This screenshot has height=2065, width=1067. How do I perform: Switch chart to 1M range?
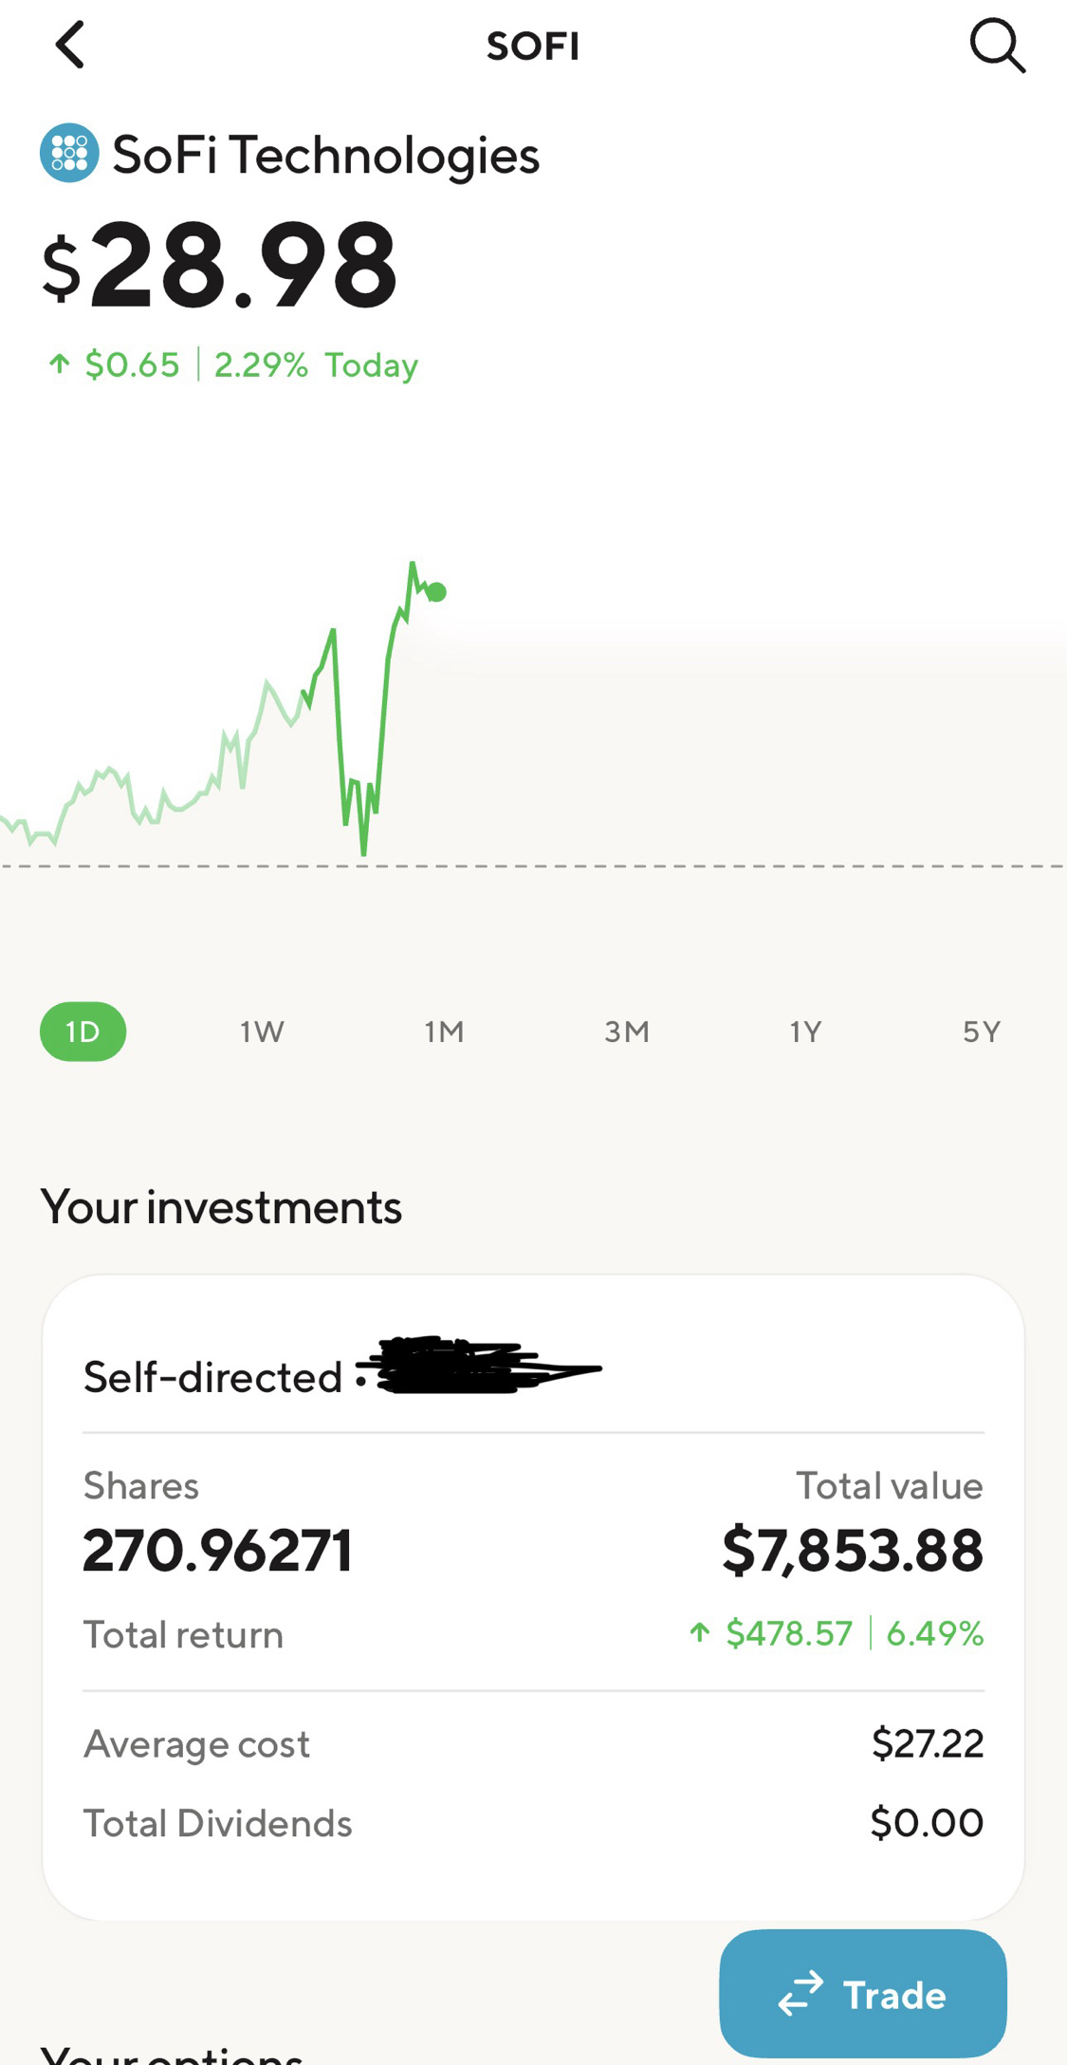pyautogui.click(x=444, y=1032)
